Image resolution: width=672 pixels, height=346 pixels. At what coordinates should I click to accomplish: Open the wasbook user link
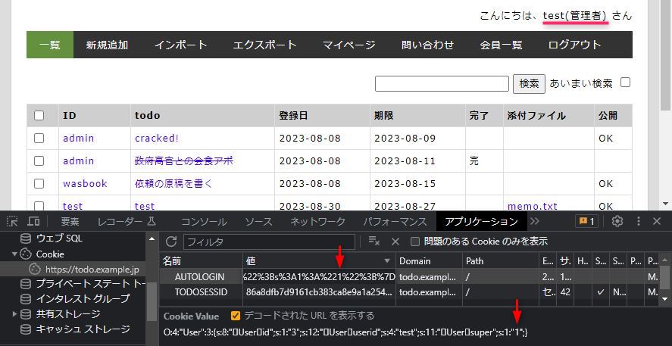(x=85, y=184)
